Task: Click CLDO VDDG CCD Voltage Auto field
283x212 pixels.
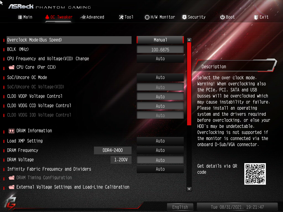Action: tap(160, 106)
